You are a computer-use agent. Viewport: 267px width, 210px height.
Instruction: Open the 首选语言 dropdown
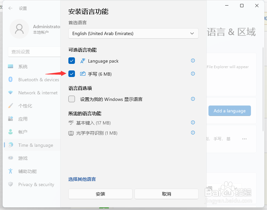tap(133, 33)
